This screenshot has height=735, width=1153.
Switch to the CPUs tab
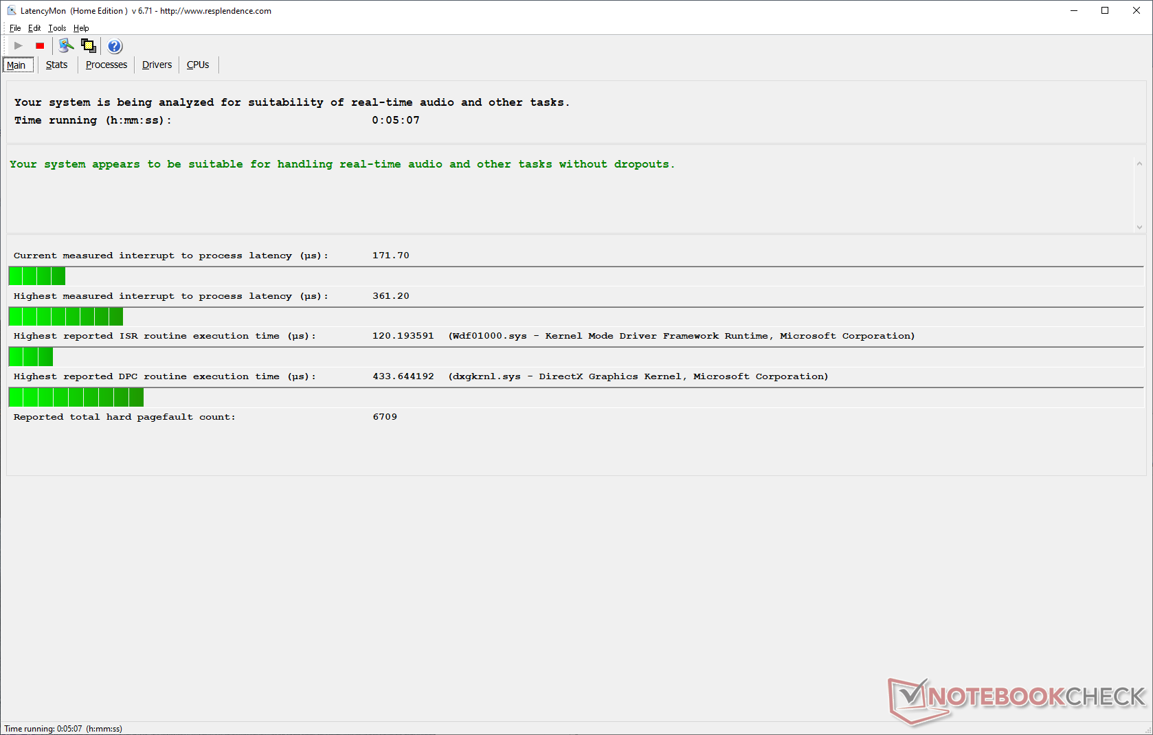pyautogui.click(x=198, y=65)
